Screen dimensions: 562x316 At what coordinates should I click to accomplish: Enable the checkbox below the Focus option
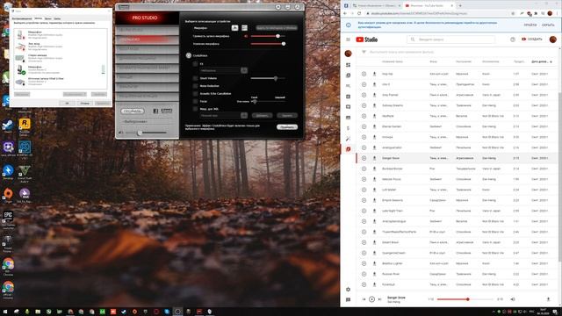[195, 109]
